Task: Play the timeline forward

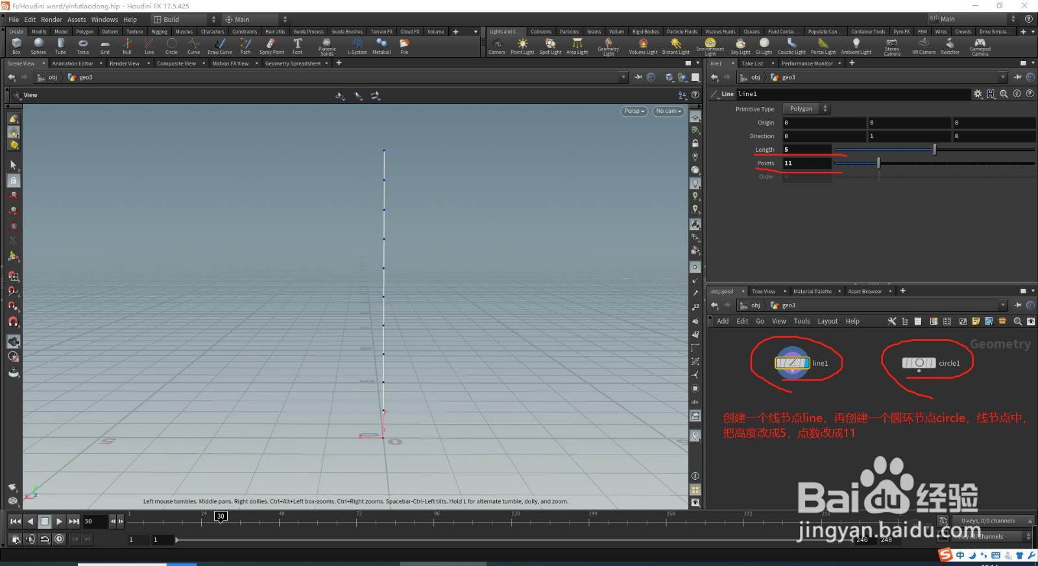Action: [x=59, y=521]
